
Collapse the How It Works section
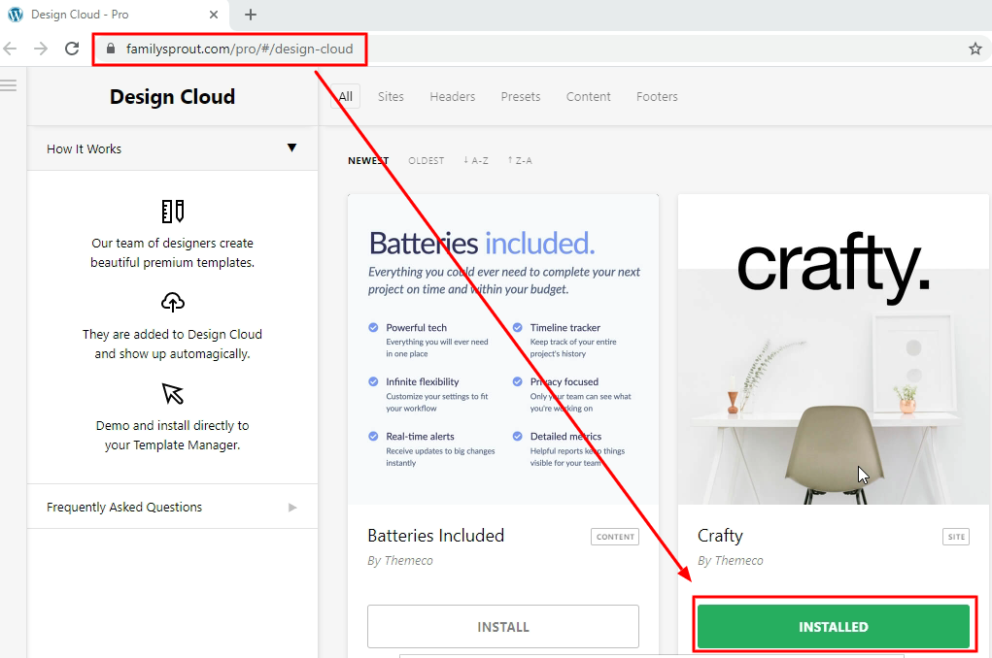coord(172,148)
